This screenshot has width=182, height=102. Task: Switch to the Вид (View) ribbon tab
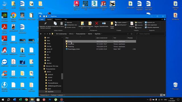pyautogui.click(x=66, y=20)
